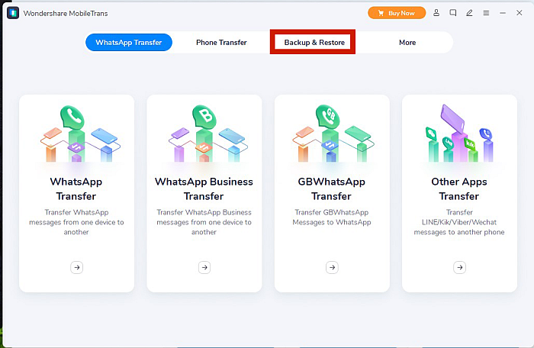Click 'Transfer WhatsApp messages from one device' description

pos(76,222)
